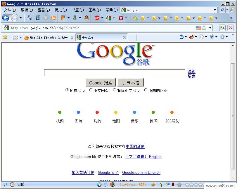The width and height of the screenshot is (237, 189).
Task: Open the 高级 advanced search link
Action: click(x=192, y=71)
